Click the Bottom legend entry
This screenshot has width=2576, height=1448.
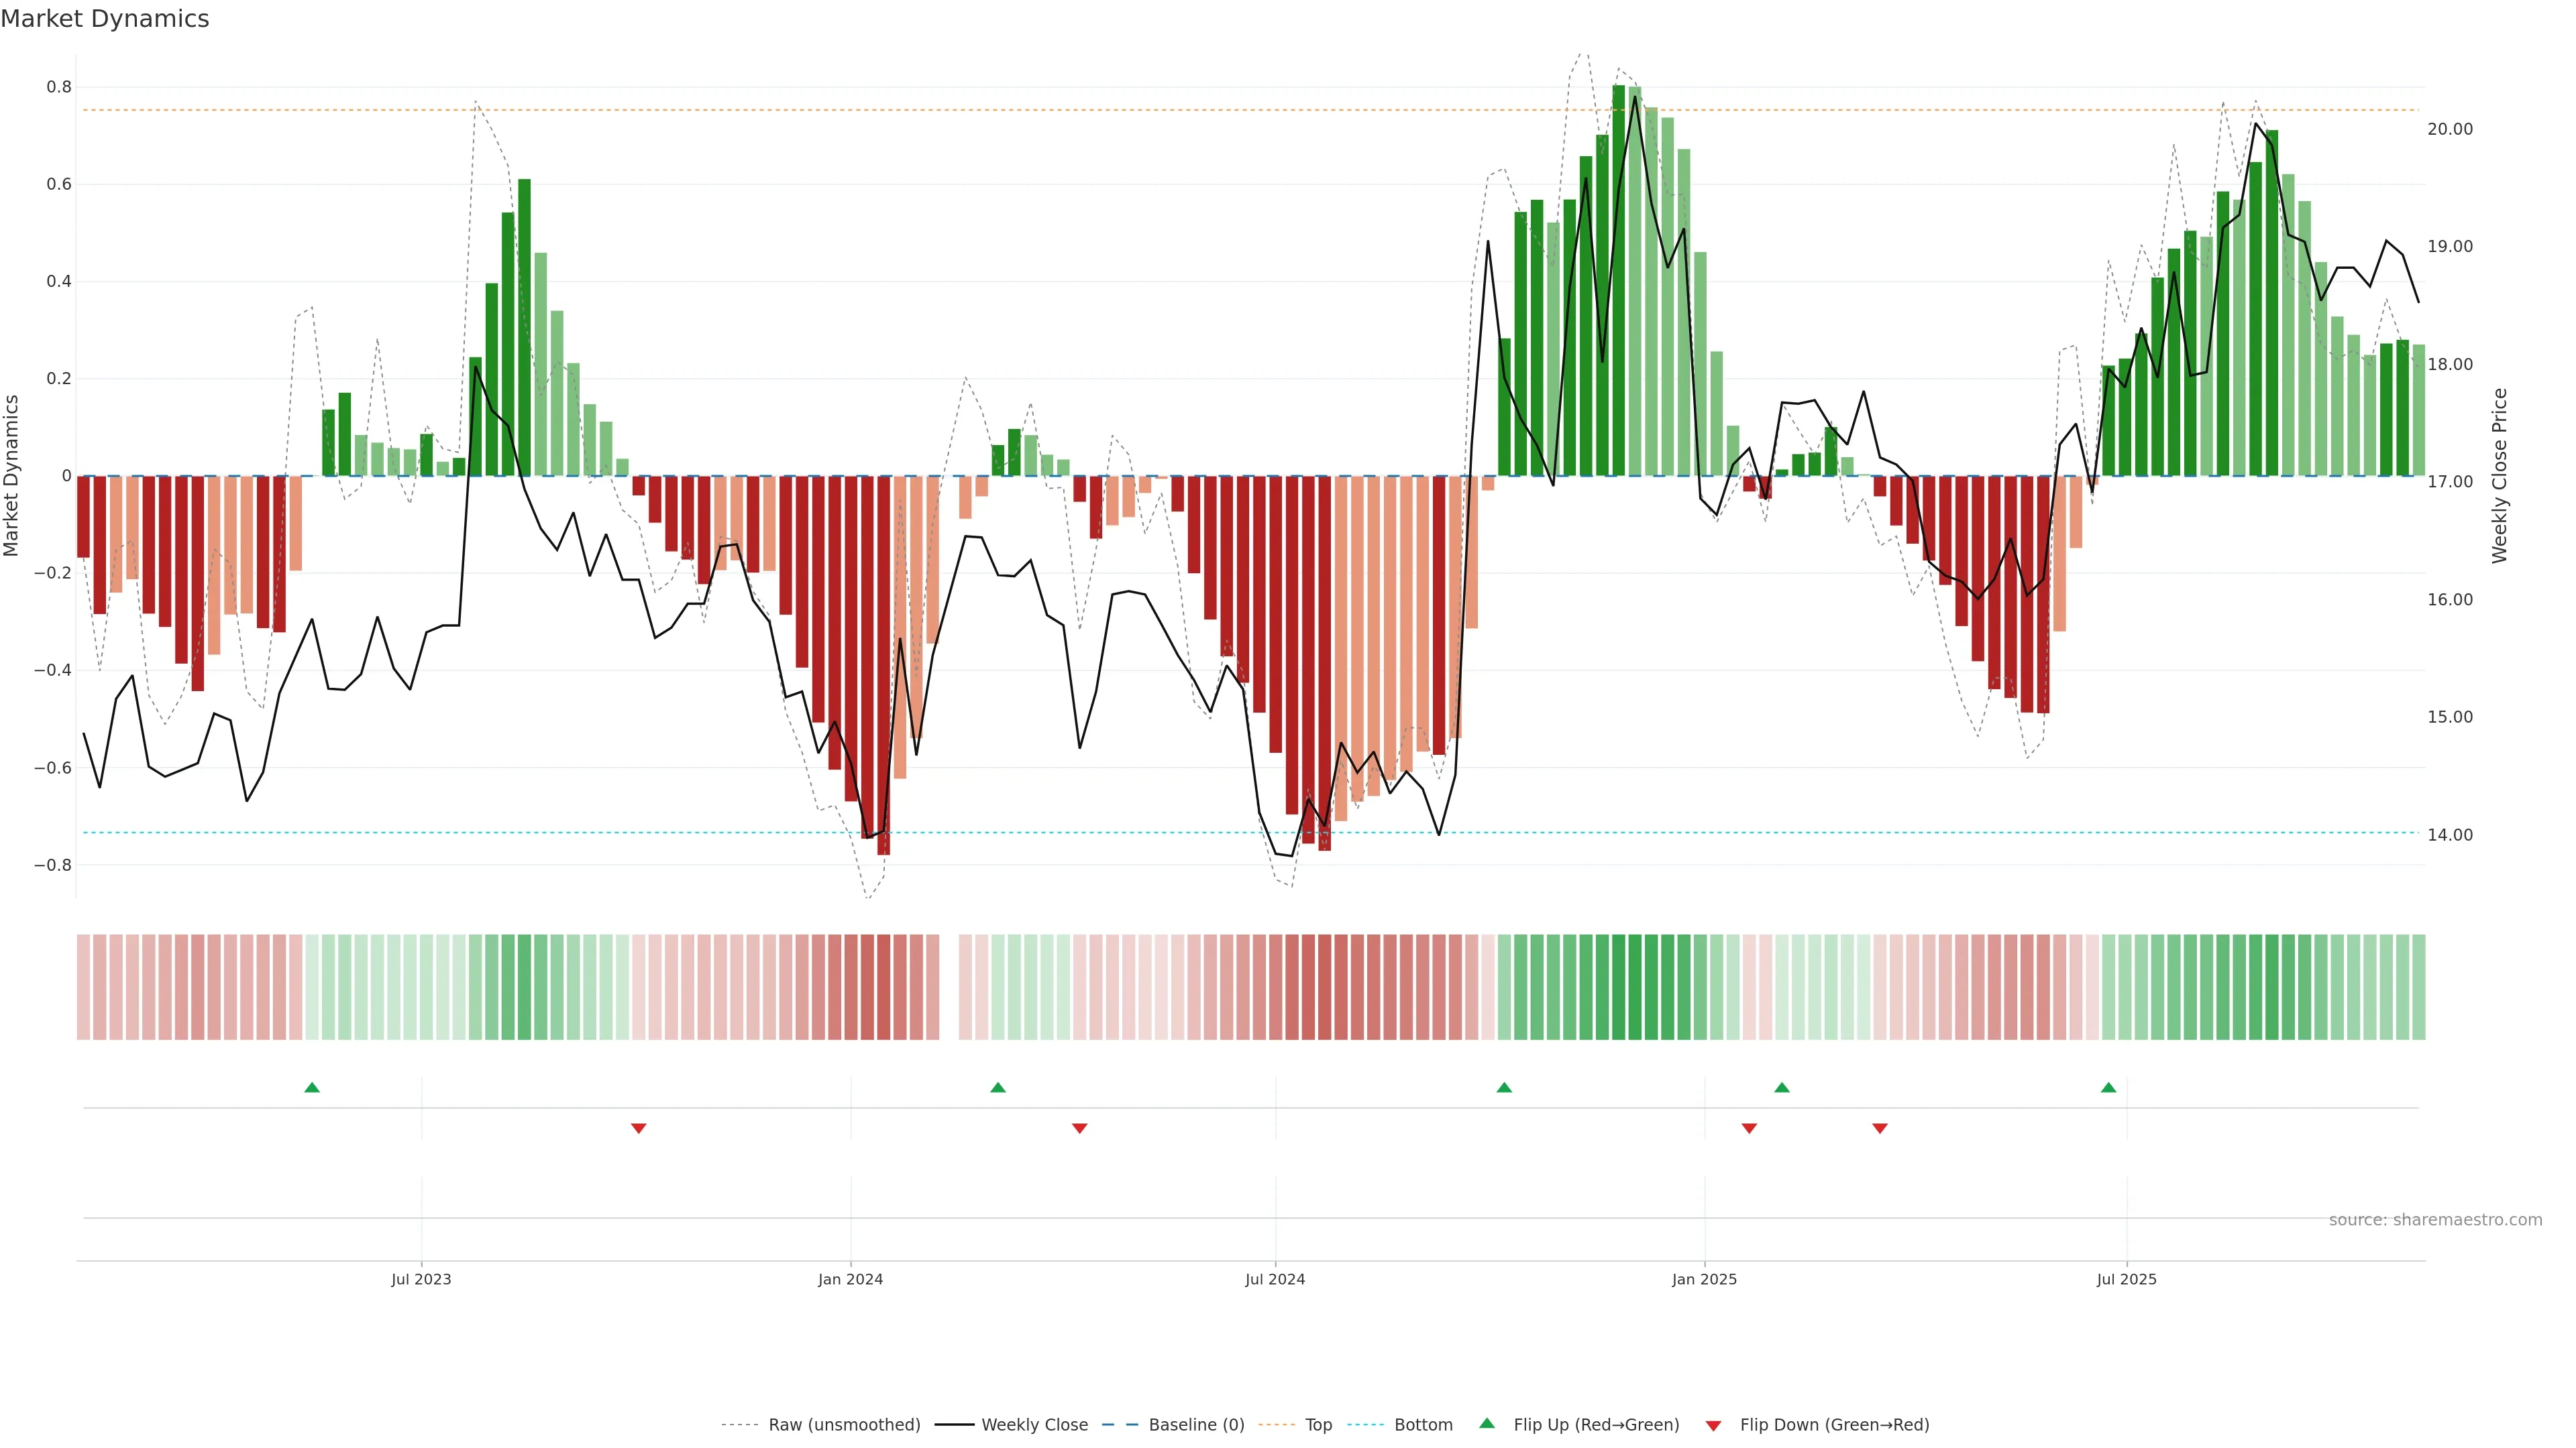click(1423, 1425)
